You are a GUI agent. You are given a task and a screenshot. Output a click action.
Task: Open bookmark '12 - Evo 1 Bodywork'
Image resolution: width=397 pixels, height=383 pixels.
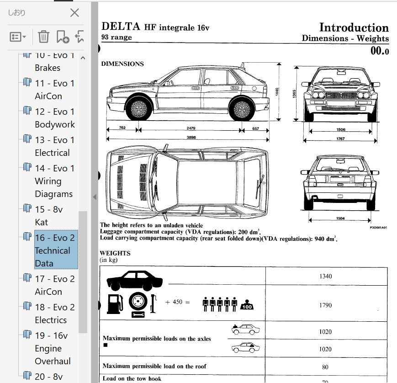point(55,118)
